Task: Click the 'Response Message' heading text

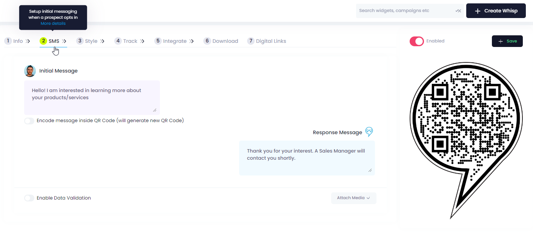Action: click(338, 132)
